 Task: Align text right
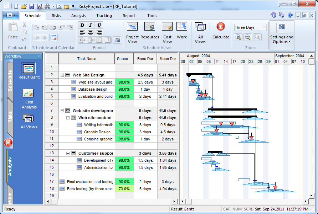99,32
